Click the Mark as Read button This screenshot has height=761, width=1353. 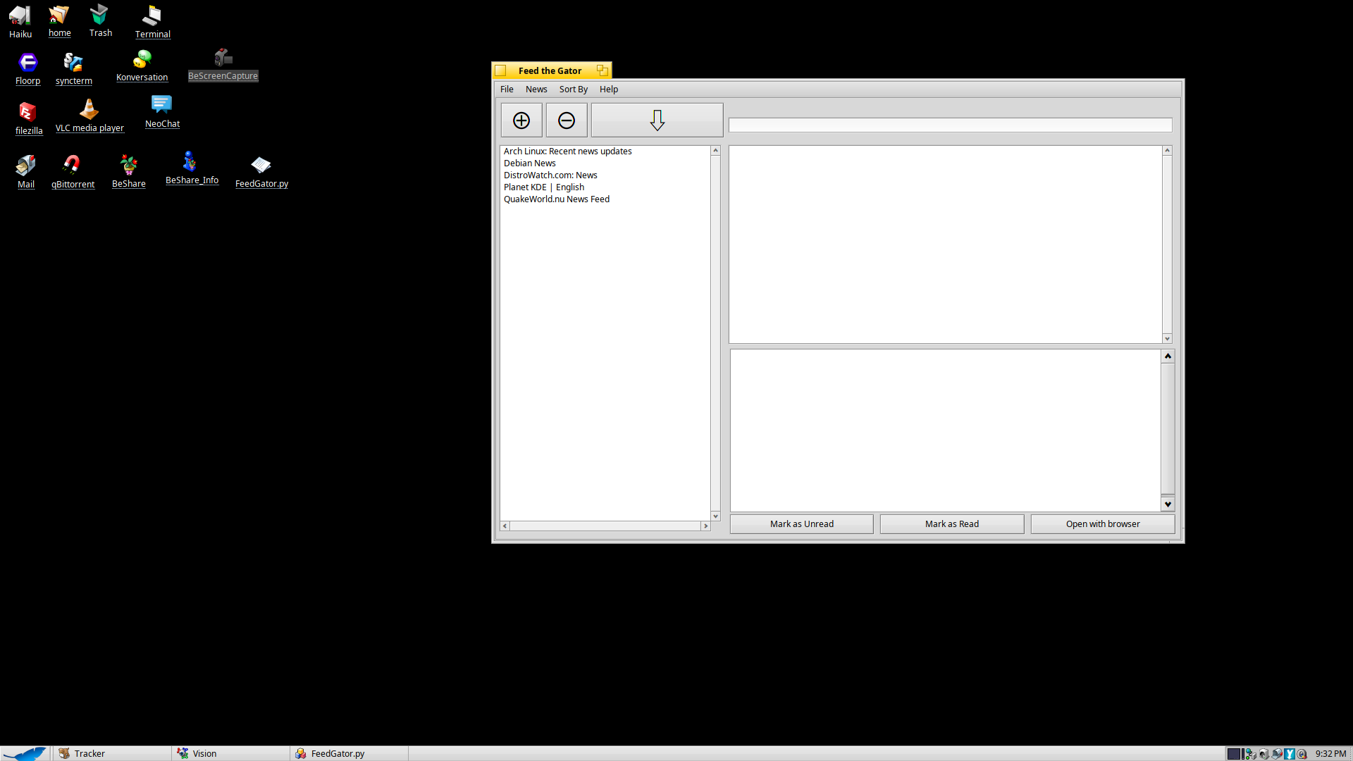pyautogui.click(x=951, y=524)
